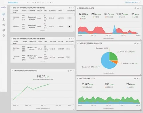Click the grid layout icon in top toolbar

pyautogui.click(x=33, y=3)
